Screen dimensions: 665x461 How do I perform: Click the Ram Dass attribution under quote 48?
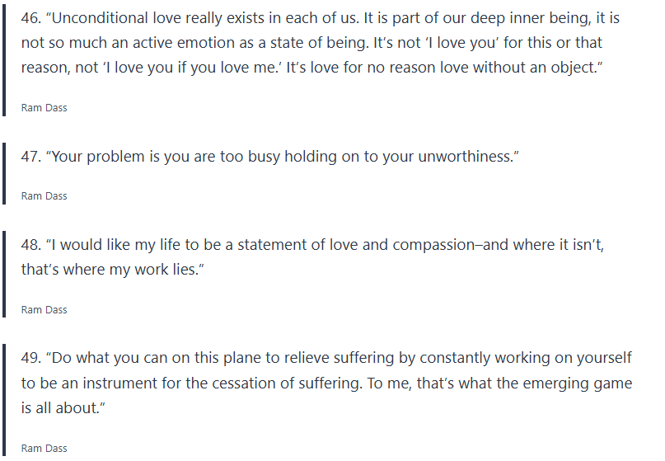pos(44,310)
